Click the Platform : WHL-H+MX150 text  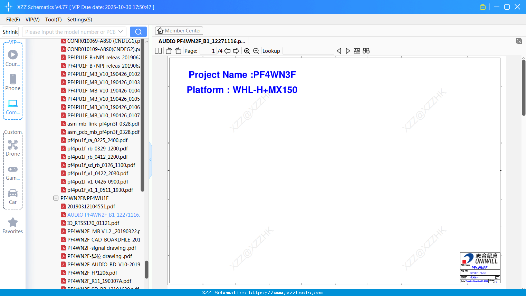click(242, 90)
